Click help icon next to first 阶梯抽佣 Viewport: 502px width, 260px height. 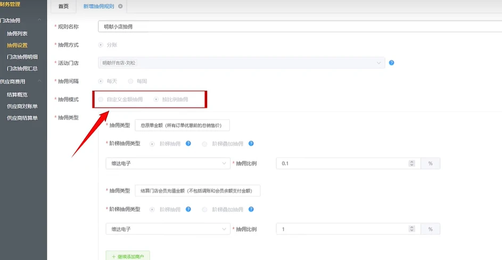tap(188, 144)
